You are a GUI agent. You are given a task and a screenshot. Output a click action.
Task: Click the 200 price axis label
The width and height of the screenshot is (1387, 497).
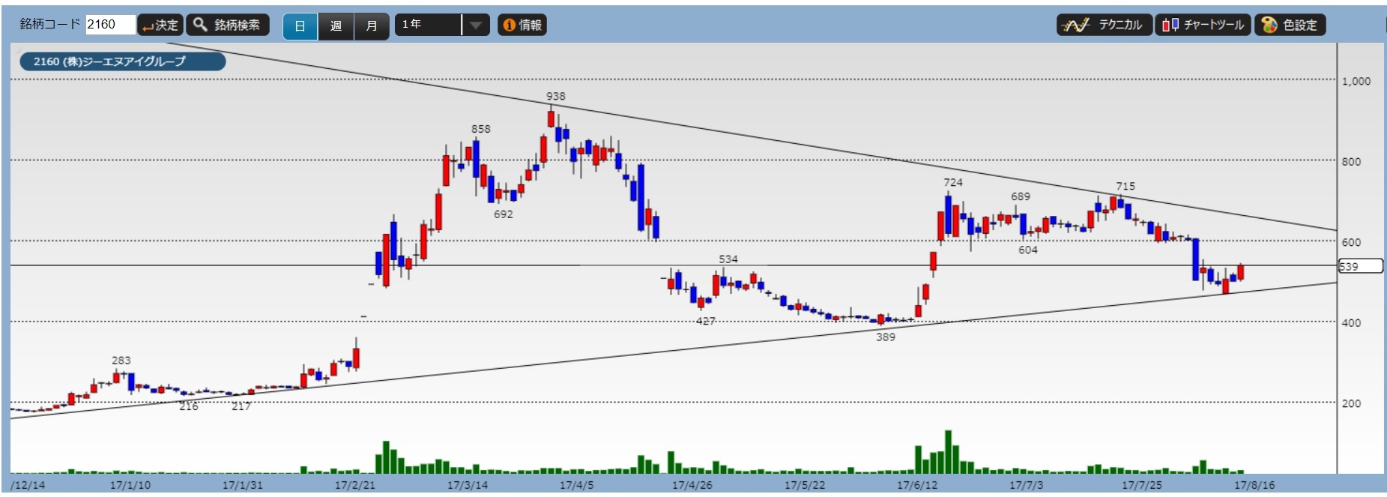click(x=1351, y=403)
